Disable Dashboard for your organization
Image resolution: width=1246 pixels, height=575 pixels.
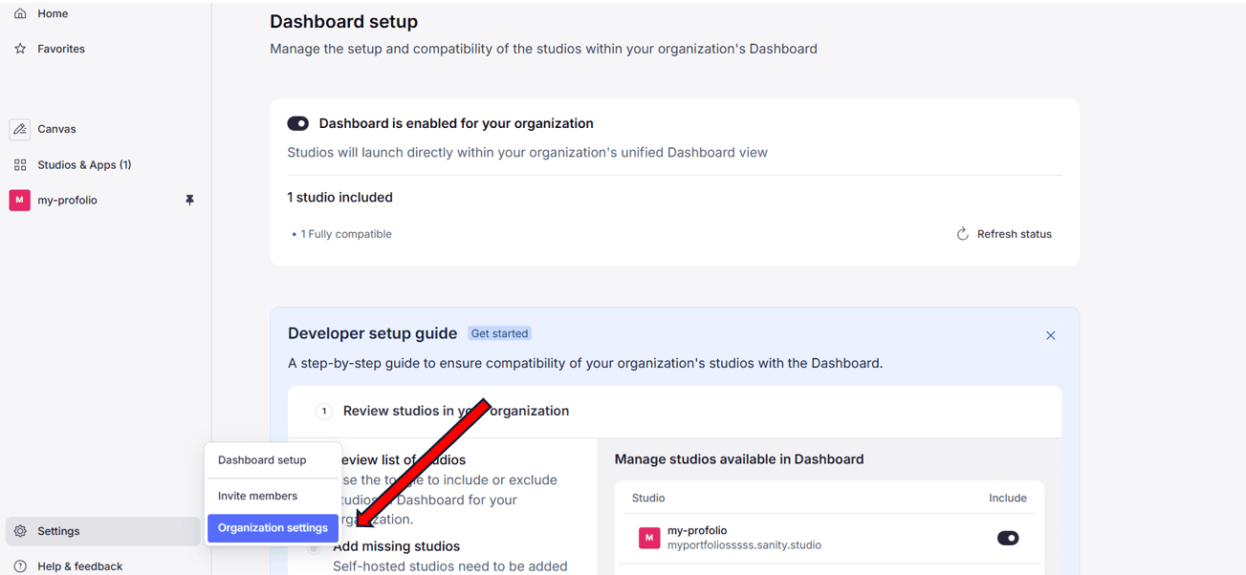coord(297,122)
